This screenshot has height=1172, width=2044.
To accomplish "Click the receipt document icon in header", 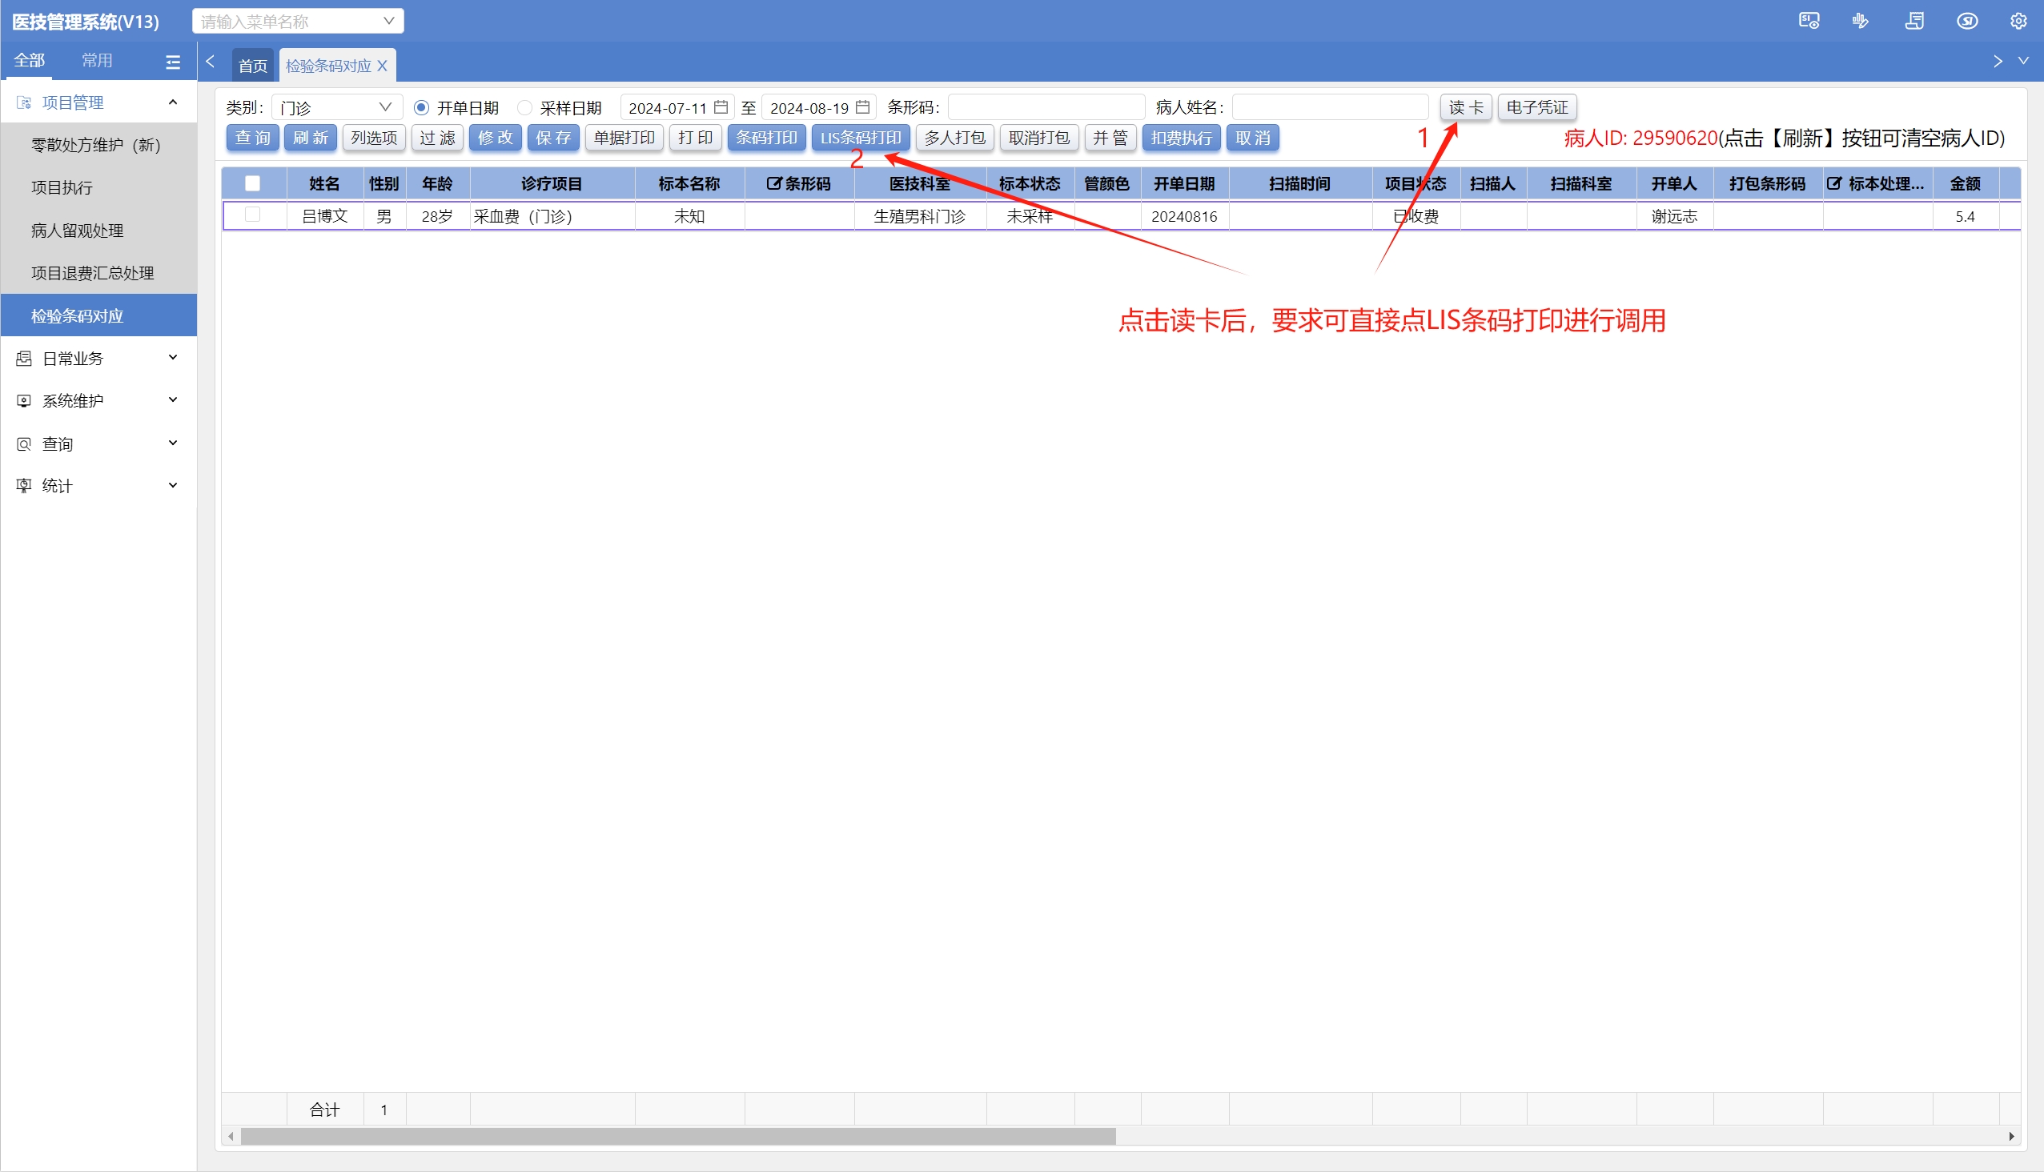I will click(x=1913, y=21).
